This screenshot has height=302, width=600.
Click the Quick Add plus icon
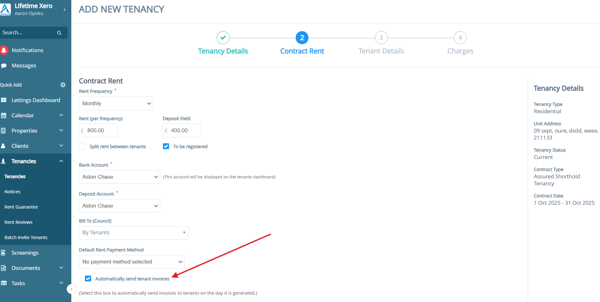click(63, 85)
